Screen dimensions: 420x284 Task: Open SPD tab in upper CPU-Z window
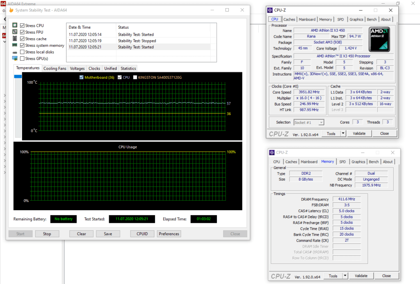340,20
